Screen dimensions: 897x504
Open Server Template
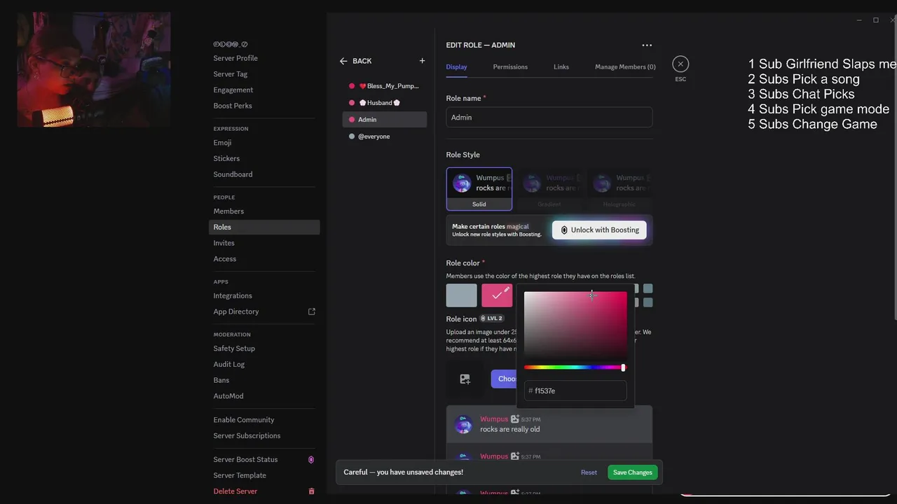tap(240, 475)
